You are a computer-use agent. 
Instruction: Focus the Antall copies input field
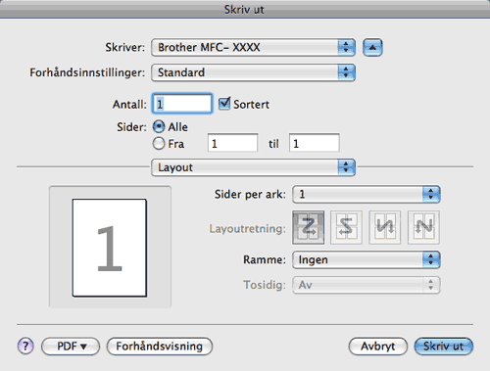click(182, 104)
